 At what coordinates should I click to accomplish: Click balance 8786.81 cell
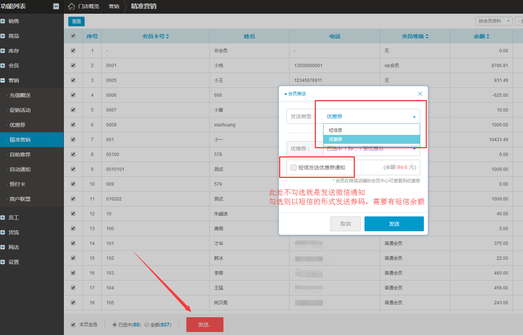tap(500, 66)
